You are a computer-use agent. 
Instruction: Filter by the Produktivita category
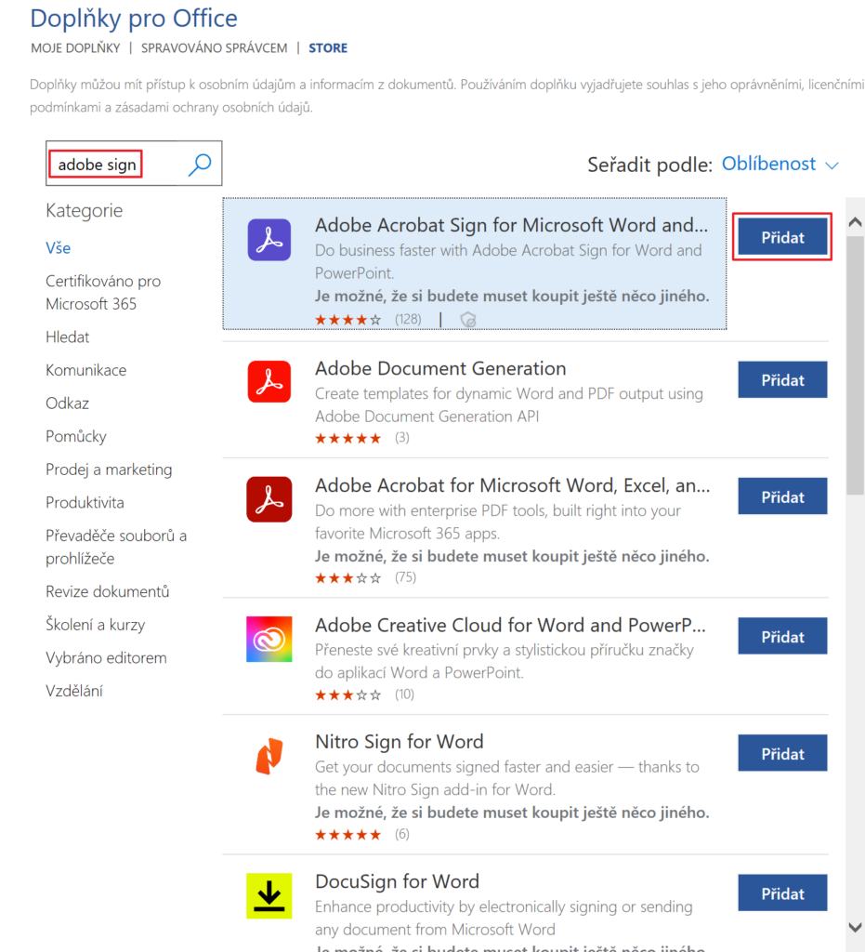(85, 503)
